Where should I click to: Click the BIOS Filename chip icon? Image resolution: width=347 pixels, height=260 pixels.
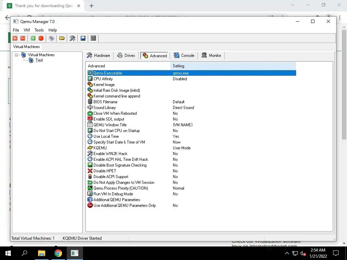(x=90, y=102)
